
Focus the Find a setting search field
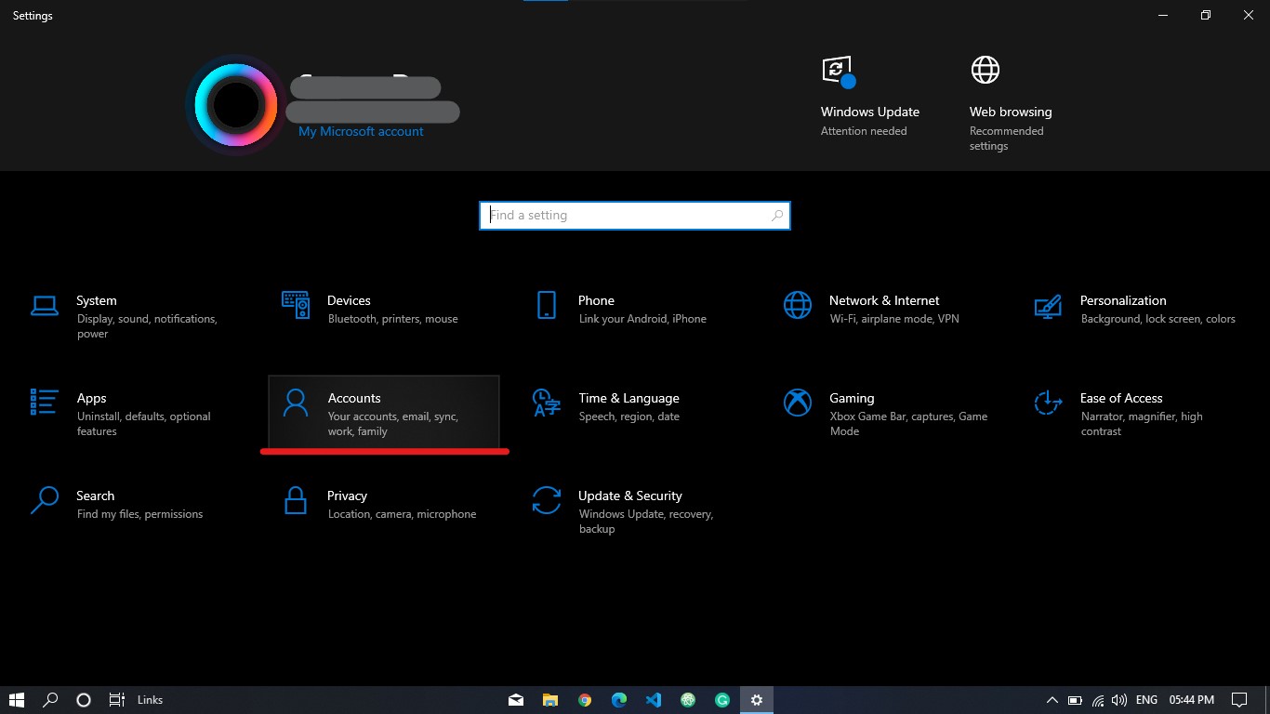click(x=635, y=216)
